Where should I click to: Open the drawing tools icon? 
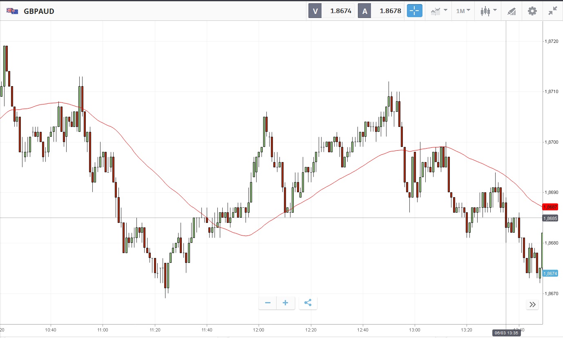click(x=512, y=11)
